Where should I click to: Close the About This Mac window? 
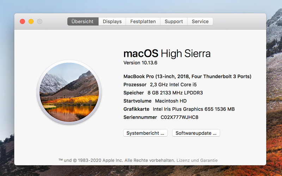(23, 21)
